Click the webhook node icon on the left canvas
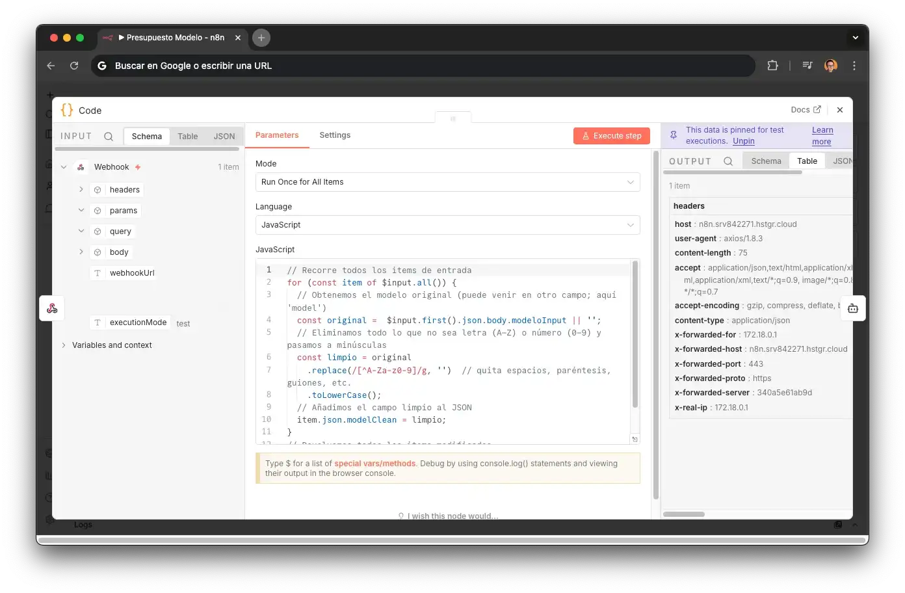This screenshot has height=593, width=905. pyautogui.click(x=51, y=308)
